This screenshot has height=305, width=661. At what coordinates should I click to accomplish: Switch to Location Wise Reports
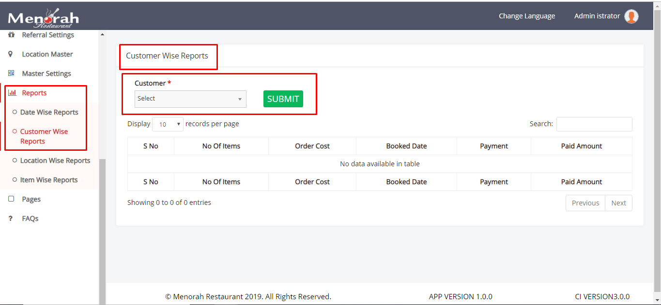tap(54, 160)
